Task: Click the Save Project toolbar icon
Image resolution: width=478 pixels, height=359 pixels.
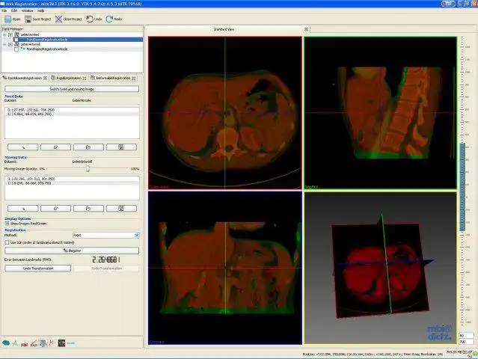Action: pyautogui.click(x=28, y=19)
